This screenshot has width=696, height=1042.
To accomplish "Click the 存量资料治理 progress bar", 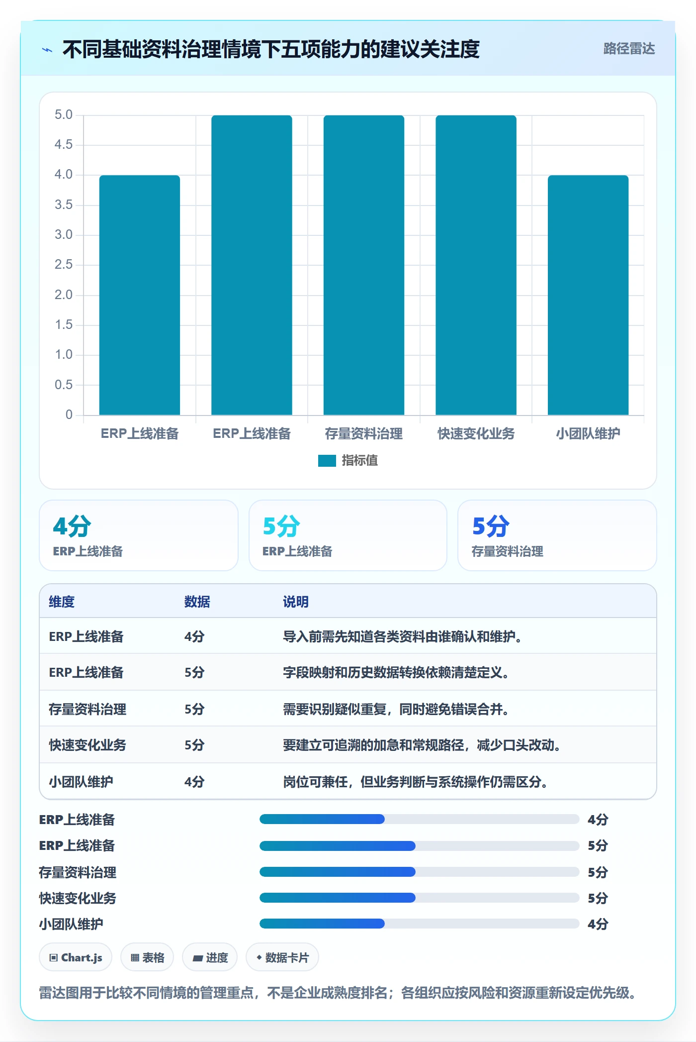I will pyautogui.click(x=419, y=872).
